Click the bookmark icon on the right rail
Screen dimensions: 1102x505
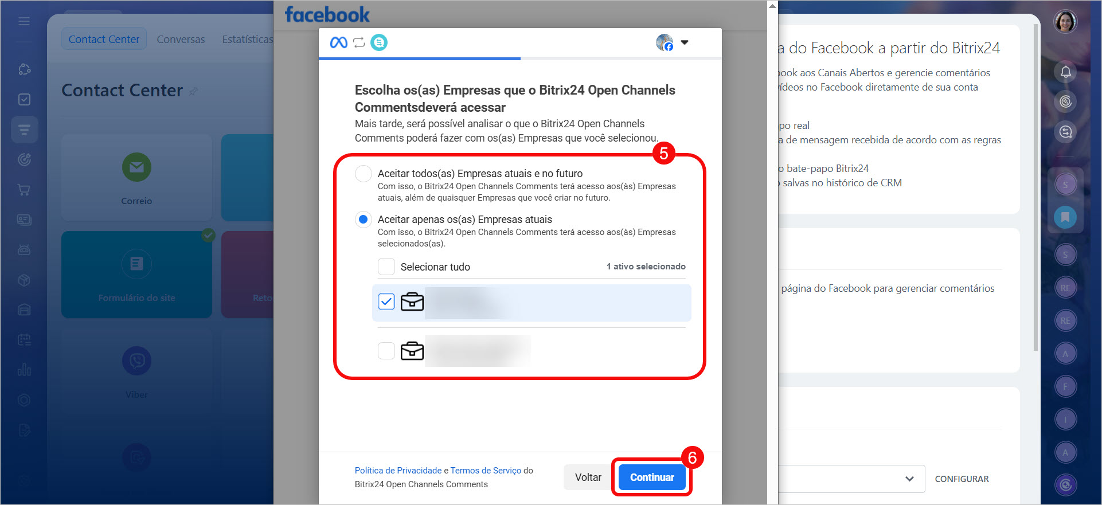(1065, 217)
